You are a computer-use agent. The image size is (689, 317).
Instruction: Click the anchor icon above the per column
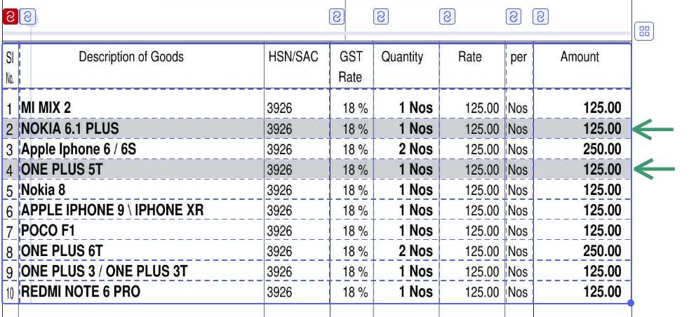point(513,17)
